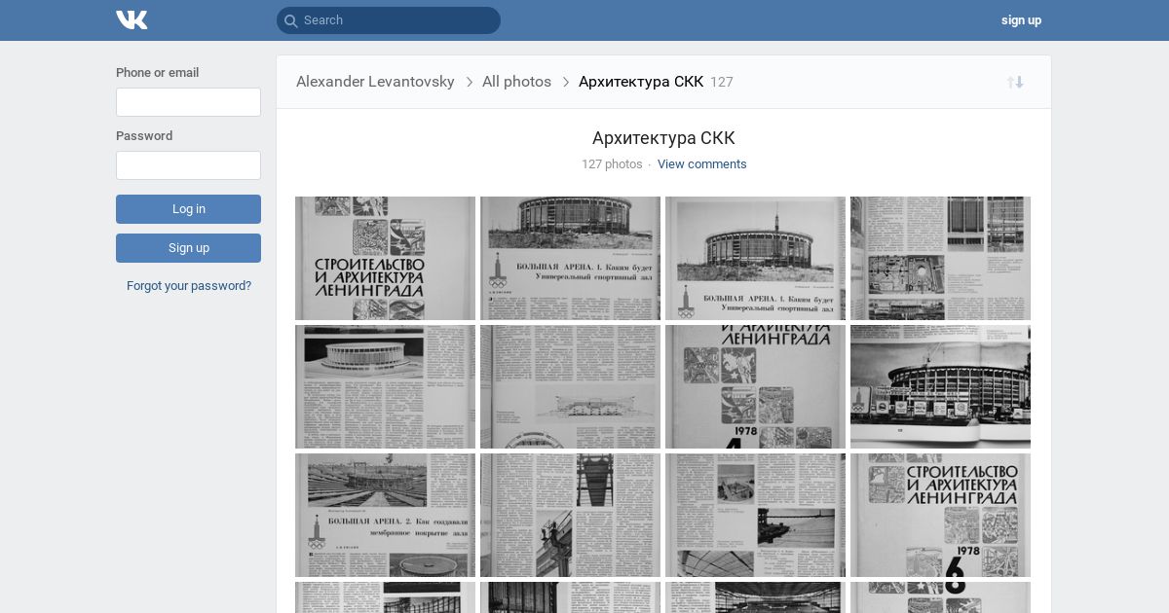Focus the Phone or email field
Viewport: 1169px width, 613px height.
click(x=188, y=102)
